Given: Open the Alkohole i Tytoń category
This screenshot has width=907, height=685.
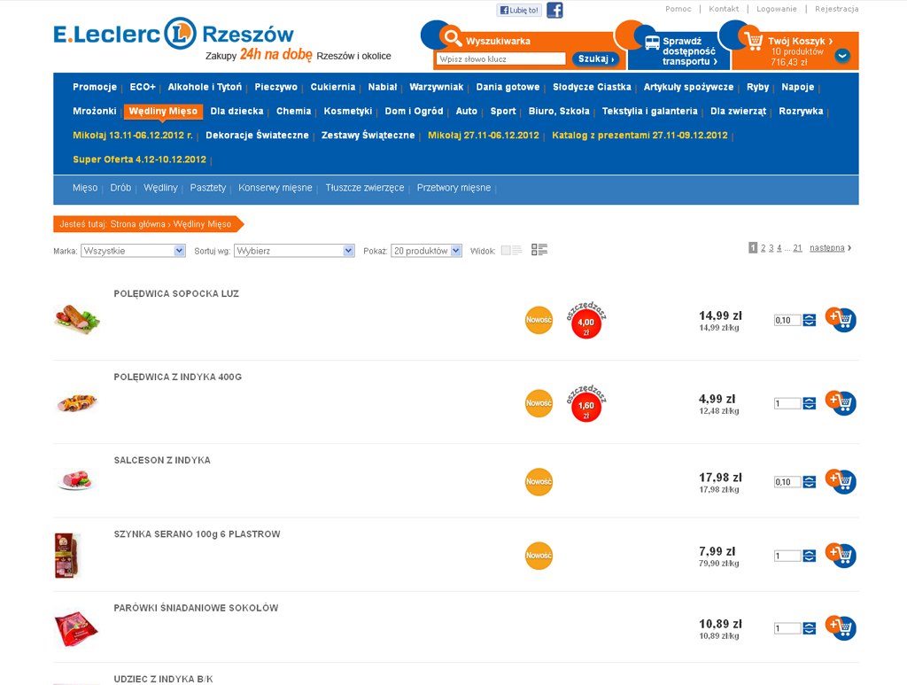Looking at the screenshot, I should [x=205, y=87].
